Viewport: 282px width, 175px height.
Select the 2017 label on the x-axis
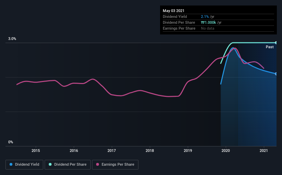point(112,151)
